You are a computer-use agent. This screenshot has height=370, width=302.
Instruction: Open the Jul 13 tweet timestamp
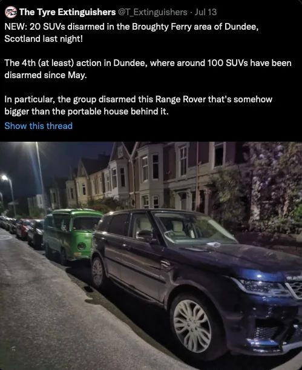pos(206,12)
